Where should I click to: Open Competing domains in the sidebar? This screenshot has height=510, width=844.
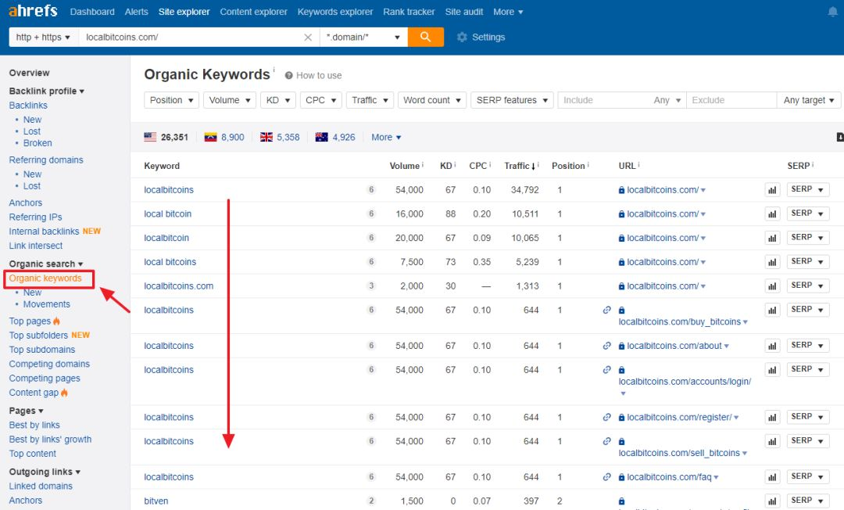coord(49,364)
